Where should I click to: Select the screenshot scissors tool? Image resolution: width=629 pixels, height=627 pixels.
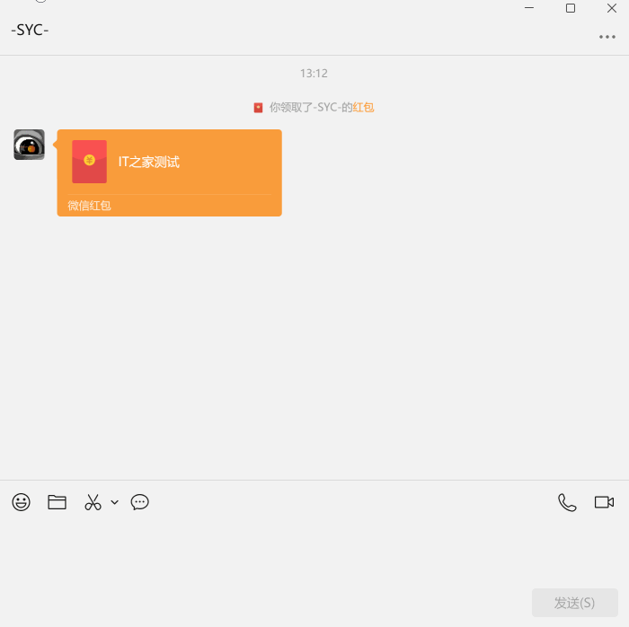(93, 502)
